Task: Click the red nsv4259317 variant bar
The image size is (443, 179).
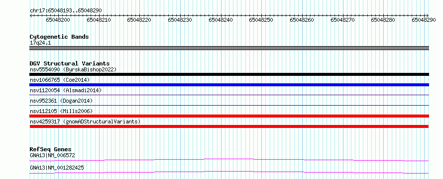Action: point(229,126)
